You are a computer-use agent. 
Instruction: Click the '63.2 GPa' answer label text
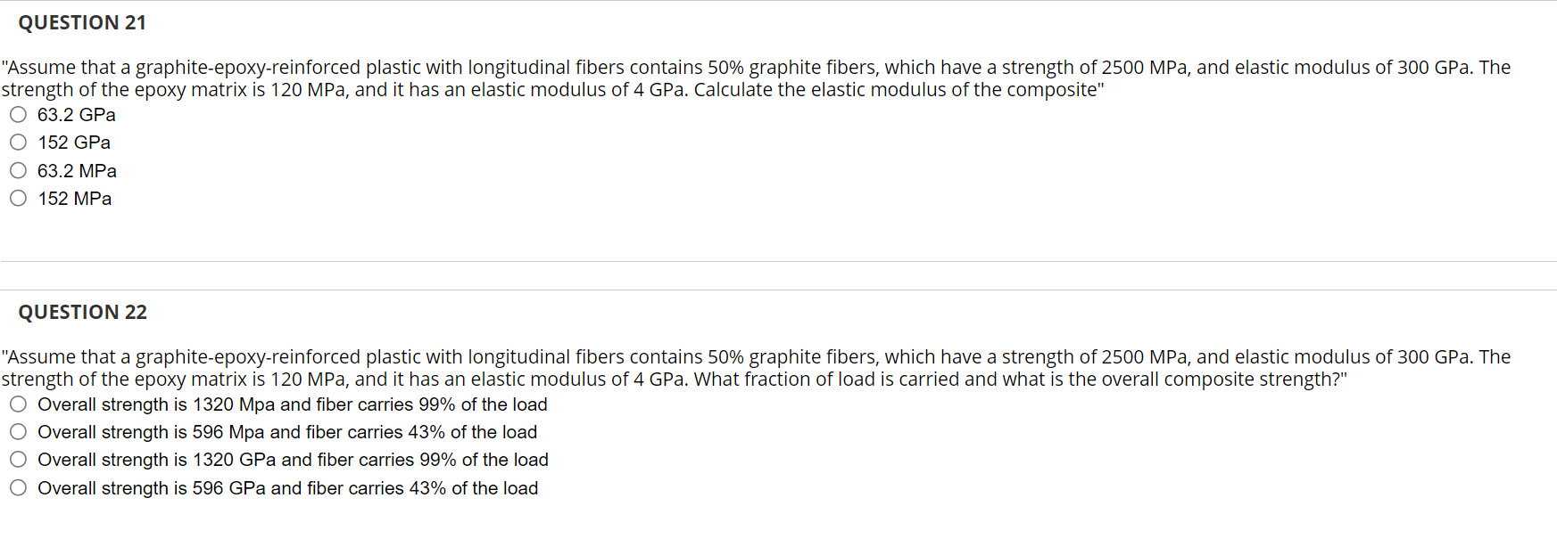[x=76, y=114]
